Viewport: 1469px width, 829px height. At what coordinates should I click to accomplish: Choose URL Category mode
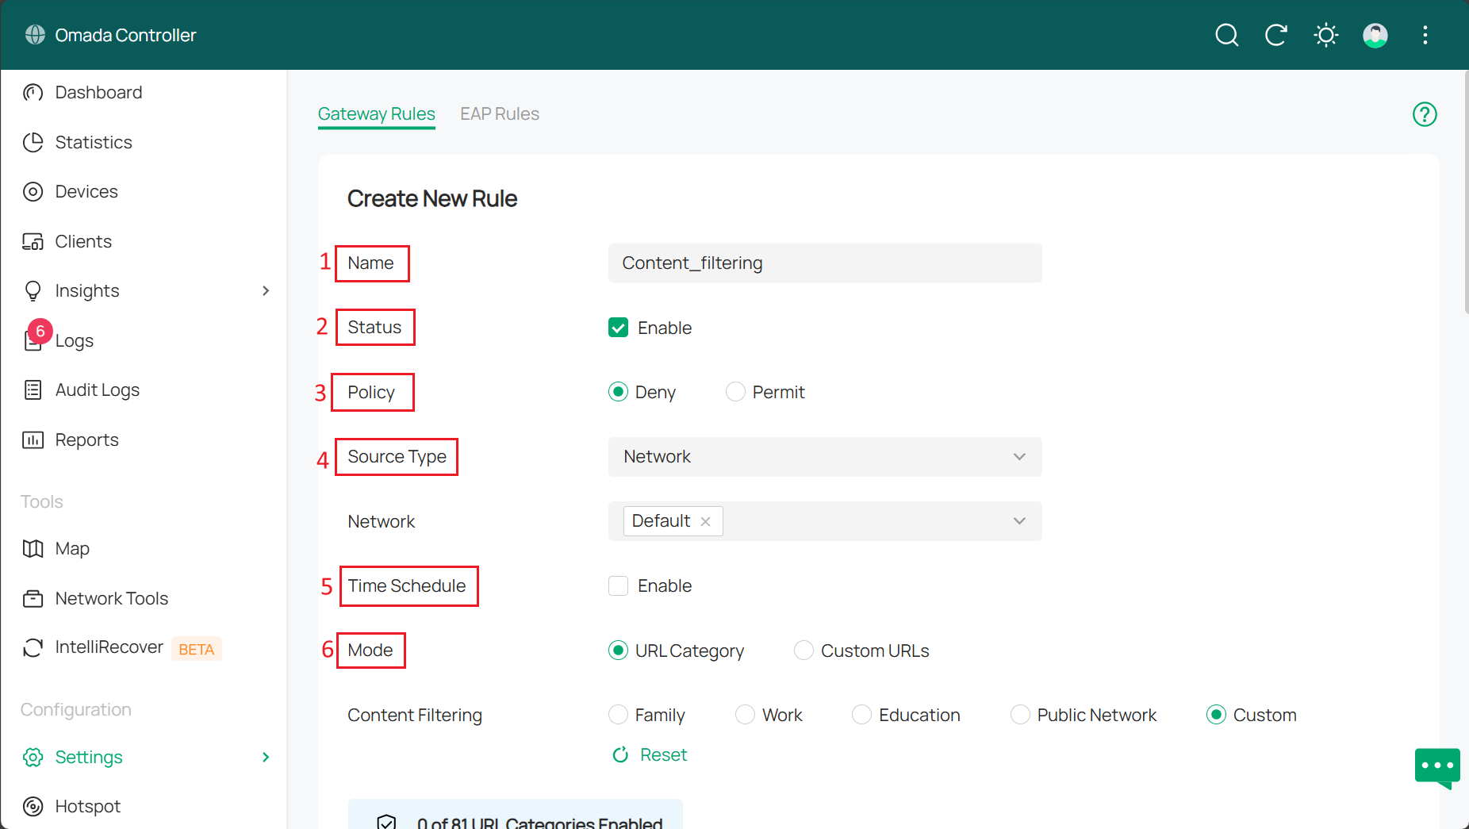click(x=618, y=651)
